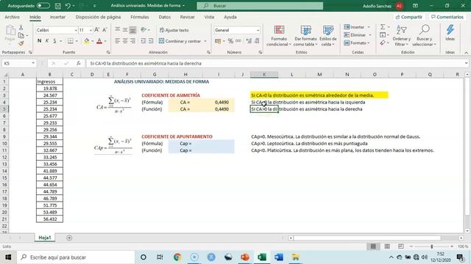This screenshot has height=264, width=471.
Task: Open Estilos de celda
Action: pos(328,36)
